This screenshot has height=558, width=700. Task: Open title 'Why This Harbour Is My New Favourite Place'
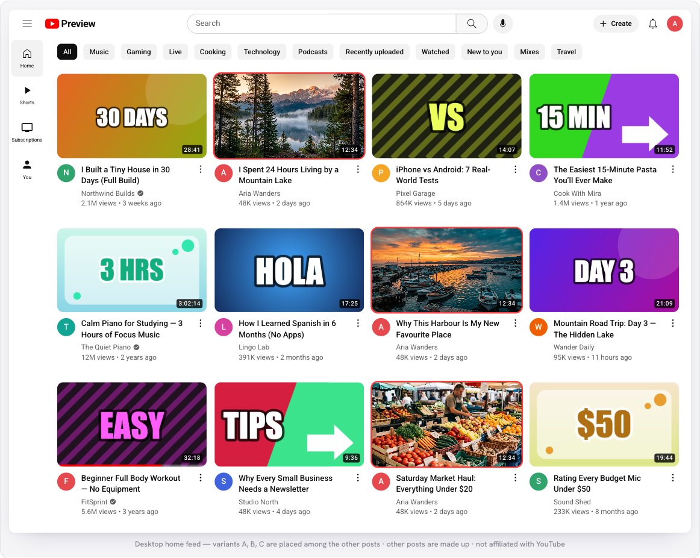[448, 329]
